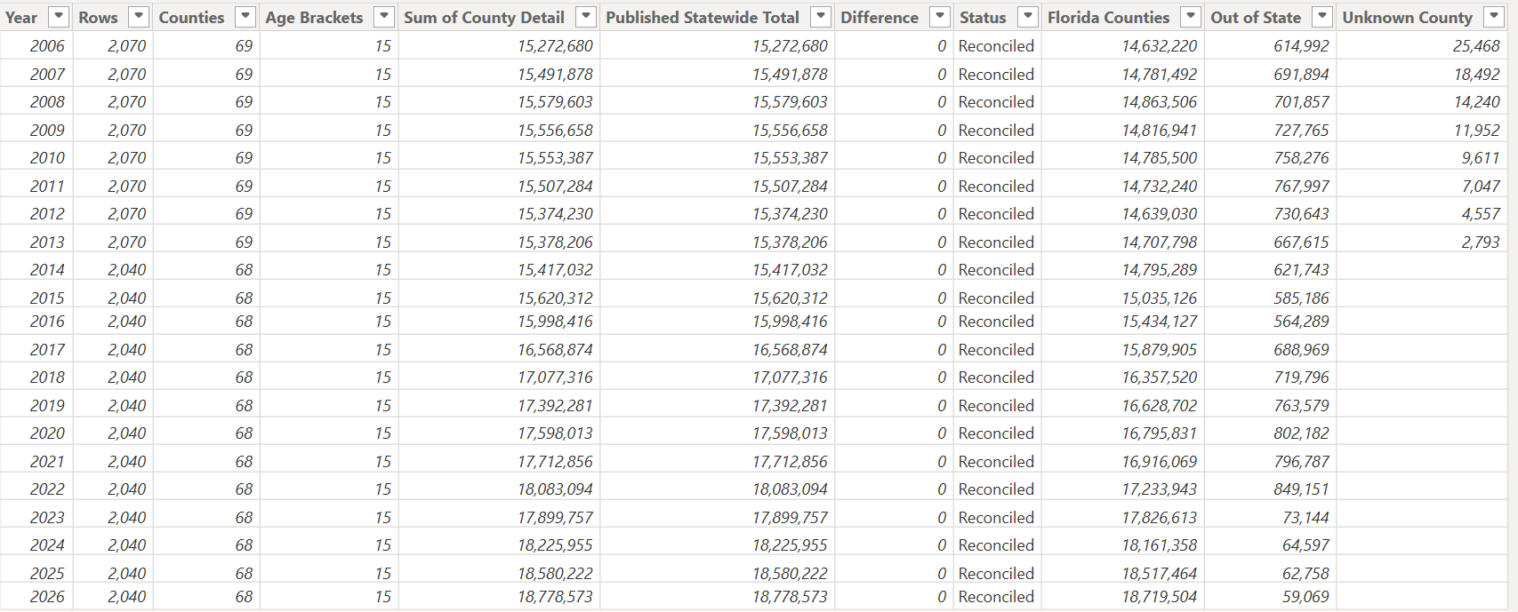
Task: Select Published Statewide Total value 15,507,284
Action: 790,186
